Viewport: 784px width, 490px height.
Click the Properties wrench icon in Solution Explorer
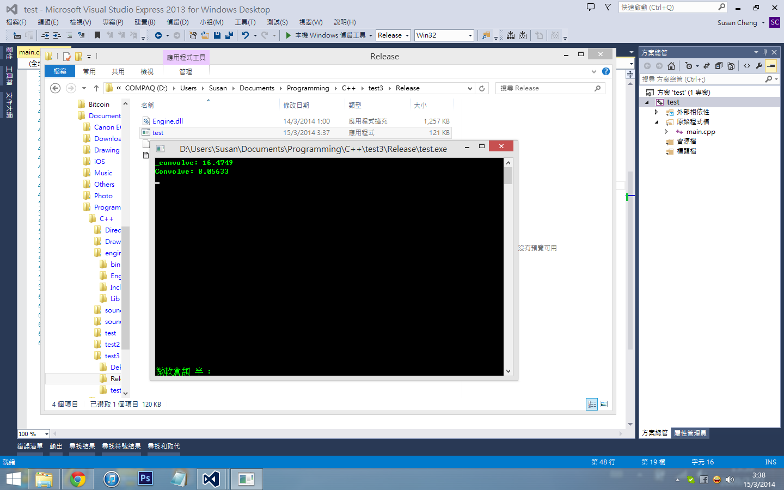click(759, 66)
